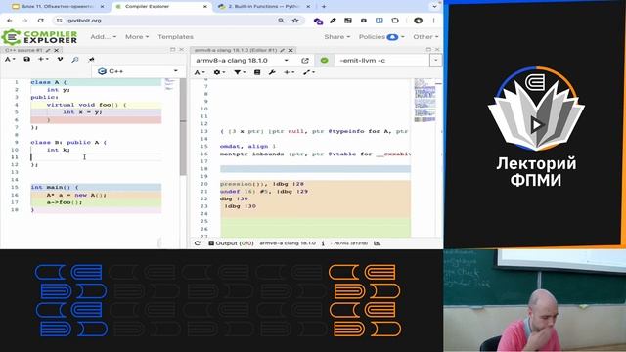Open the output filter funnel menu
Viewport: 626px width, 352px height.
coord(240,72)
